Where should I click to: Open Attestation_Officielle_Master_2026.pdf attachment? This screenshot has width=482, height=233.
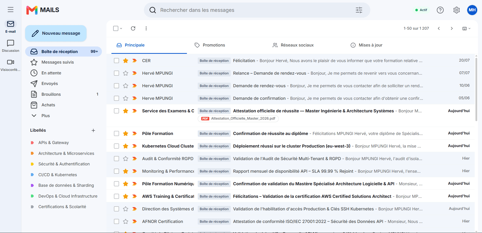(238, 119)
